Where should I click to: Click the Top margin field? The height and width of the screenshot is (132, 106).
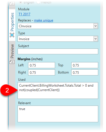pos(85,65)
